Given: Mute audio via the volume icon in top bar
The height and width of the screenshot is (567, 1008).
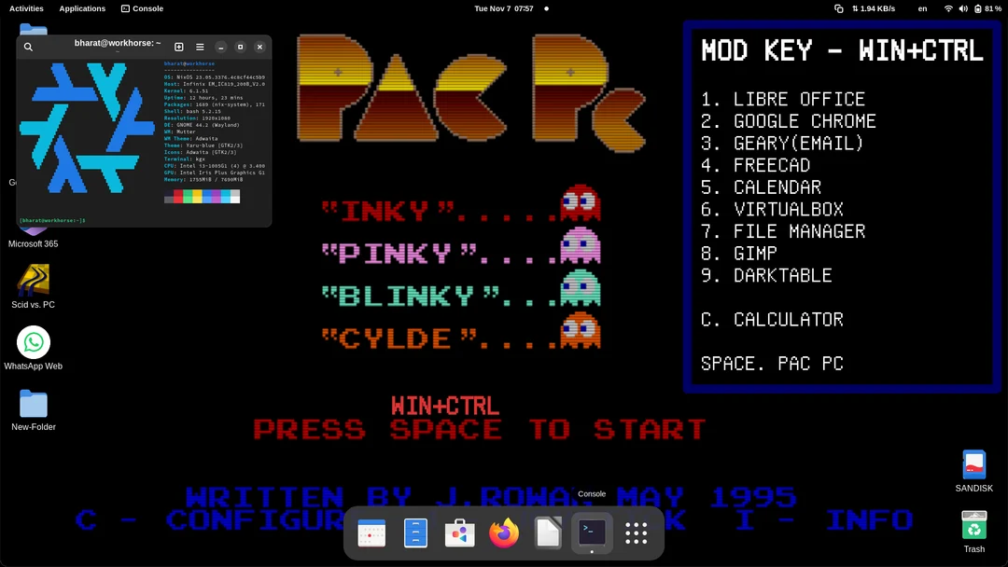Looking at the screenshot, I should pos(962,8).
